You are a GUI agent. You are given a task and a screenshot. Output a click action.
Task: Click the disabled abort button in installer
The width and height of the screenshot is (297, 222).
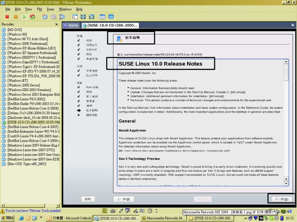pyautogui.click(x=203, y=199)
